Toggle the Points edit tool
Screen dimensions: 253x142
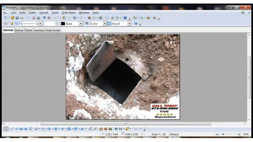[91, 129]
